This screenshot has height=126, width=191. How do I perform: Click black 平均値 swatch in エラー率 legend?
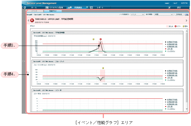click(x=165, y=100)
